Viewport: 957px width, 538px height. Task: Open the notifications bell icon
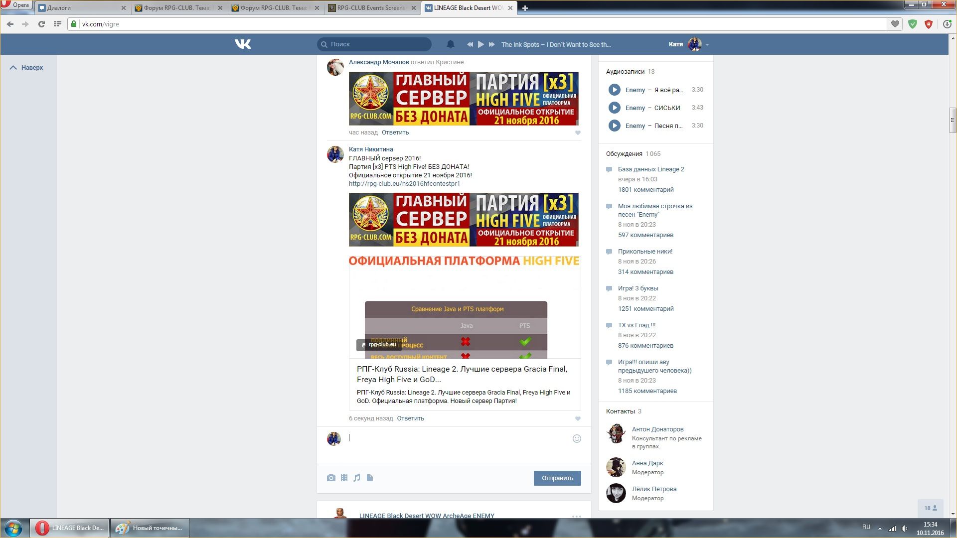pos(451,44)
